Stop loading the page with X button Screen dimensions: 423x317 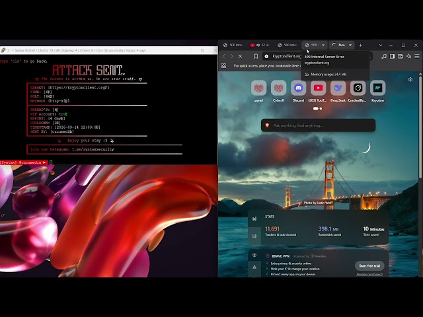240,56
